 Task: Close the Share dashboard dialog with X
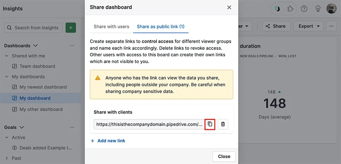pyautogui.click(x=229, y=8)
